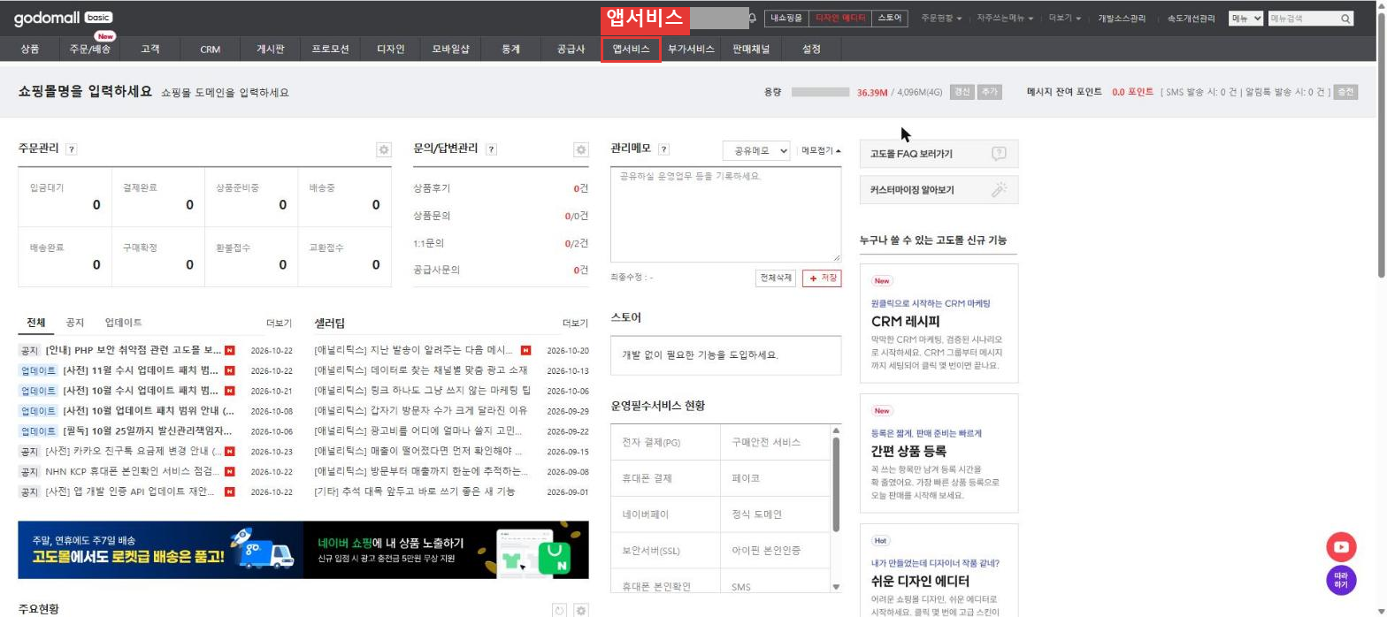
Task: Open the 부가서비스 menu
Action: pyautogui.click(x=691, y=50)
